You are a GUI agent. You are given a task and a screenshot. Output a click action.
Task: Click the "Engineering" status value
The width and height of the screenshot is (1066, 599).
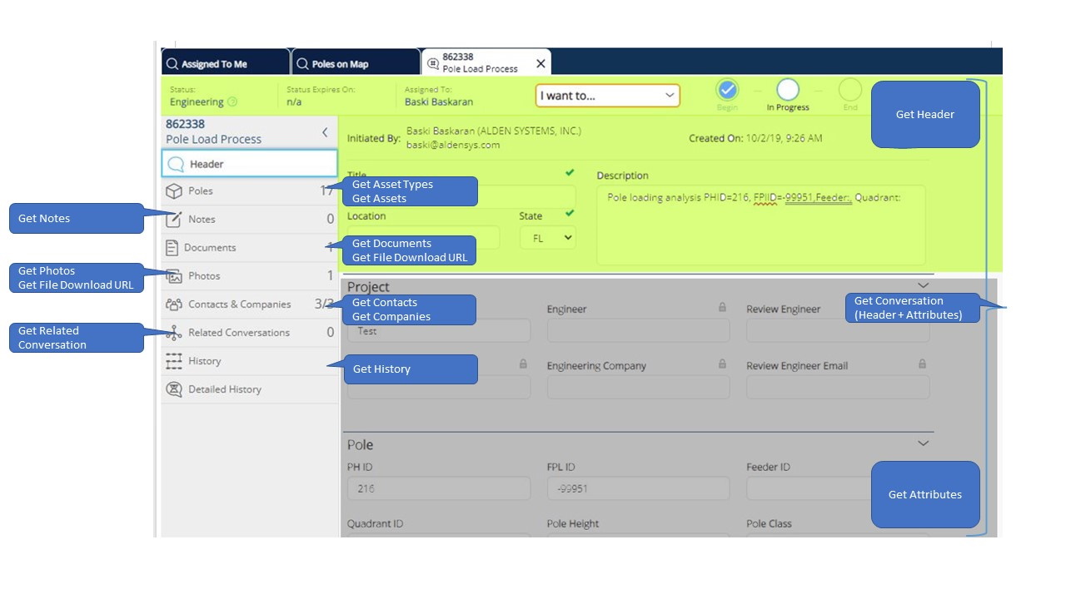point(197,102)
